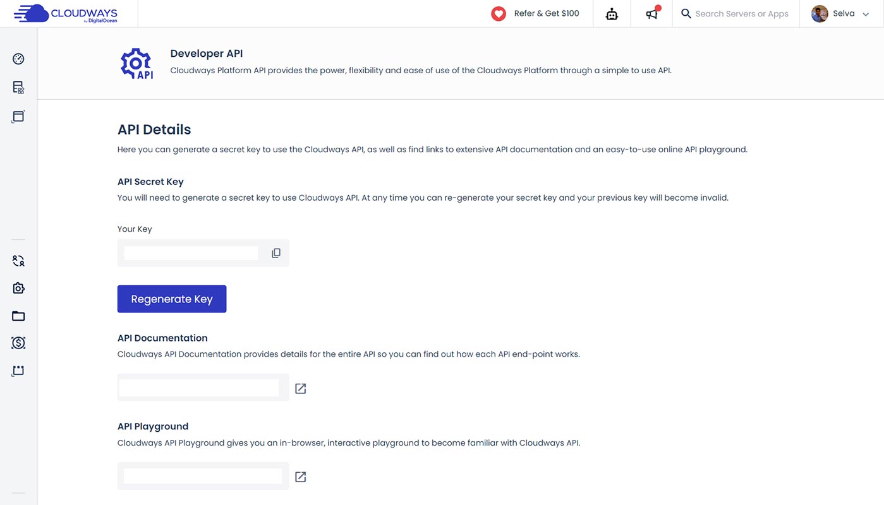
Task: Open the Refer & Get $100 link
Action: (546, 13)
